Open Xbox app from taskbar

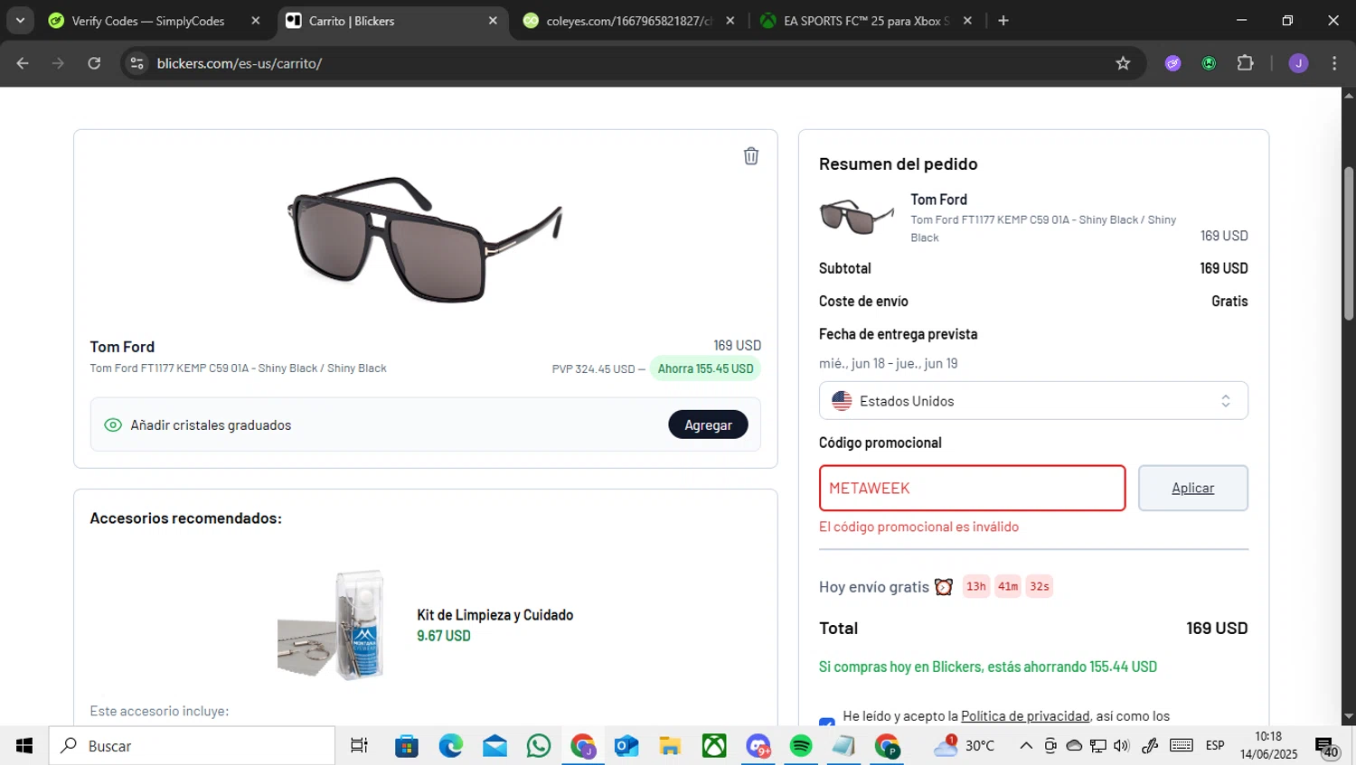tap(714, 746)
